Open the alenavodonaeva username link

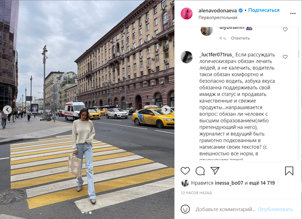(218, 11)
